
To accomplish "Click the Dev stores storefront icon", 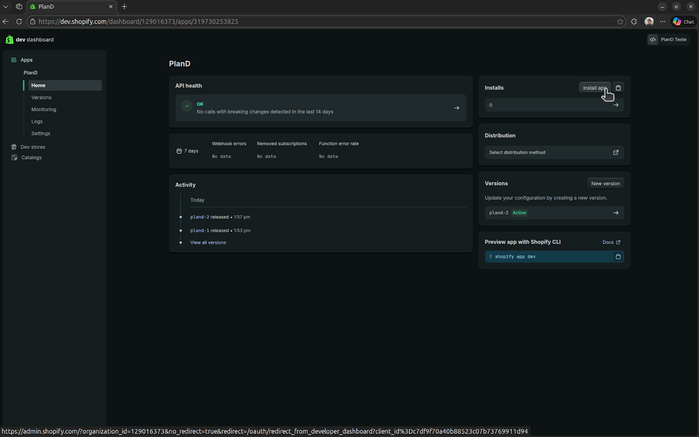I will pyautogui.click(x=14, y=147).
